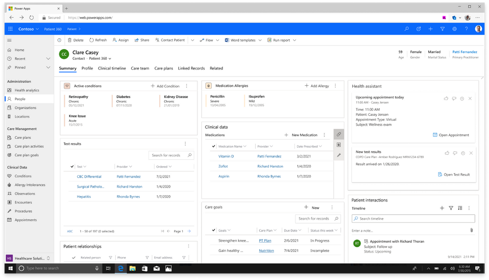Viewport: 489px width, 280px height.
Task: Open user profile avatar in header
Action: [x=478, y=29]
